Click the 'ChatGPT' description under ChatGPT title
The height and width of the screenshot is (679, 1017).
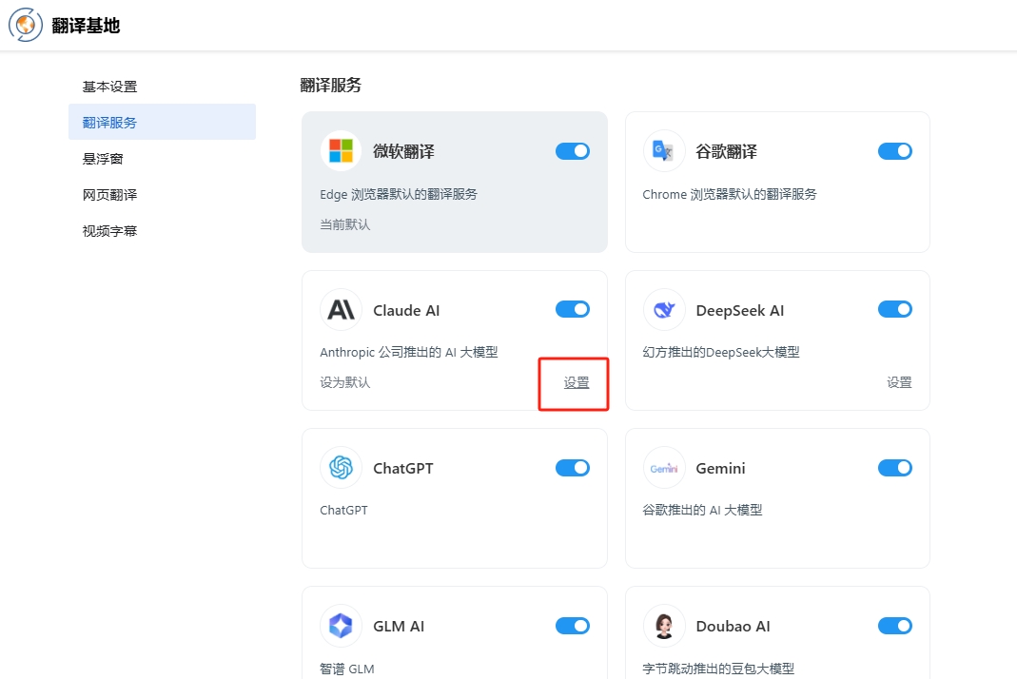pyautogui.click(x=343, y=511)
